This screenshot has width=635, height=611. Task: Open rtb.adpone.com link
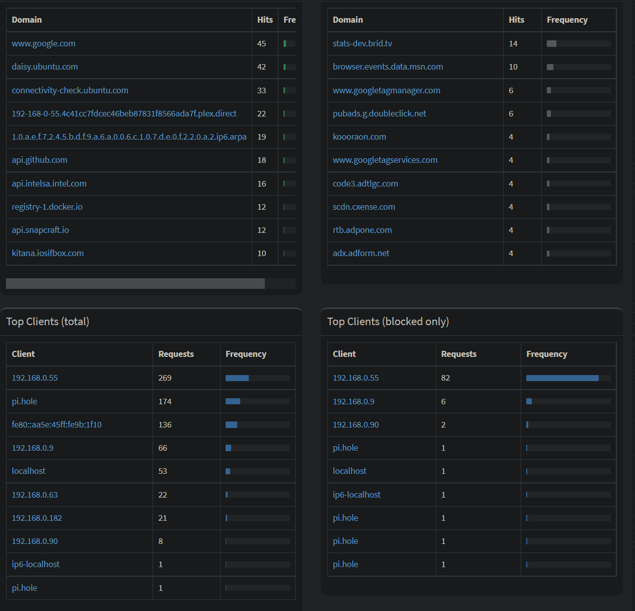coord(362,230)
